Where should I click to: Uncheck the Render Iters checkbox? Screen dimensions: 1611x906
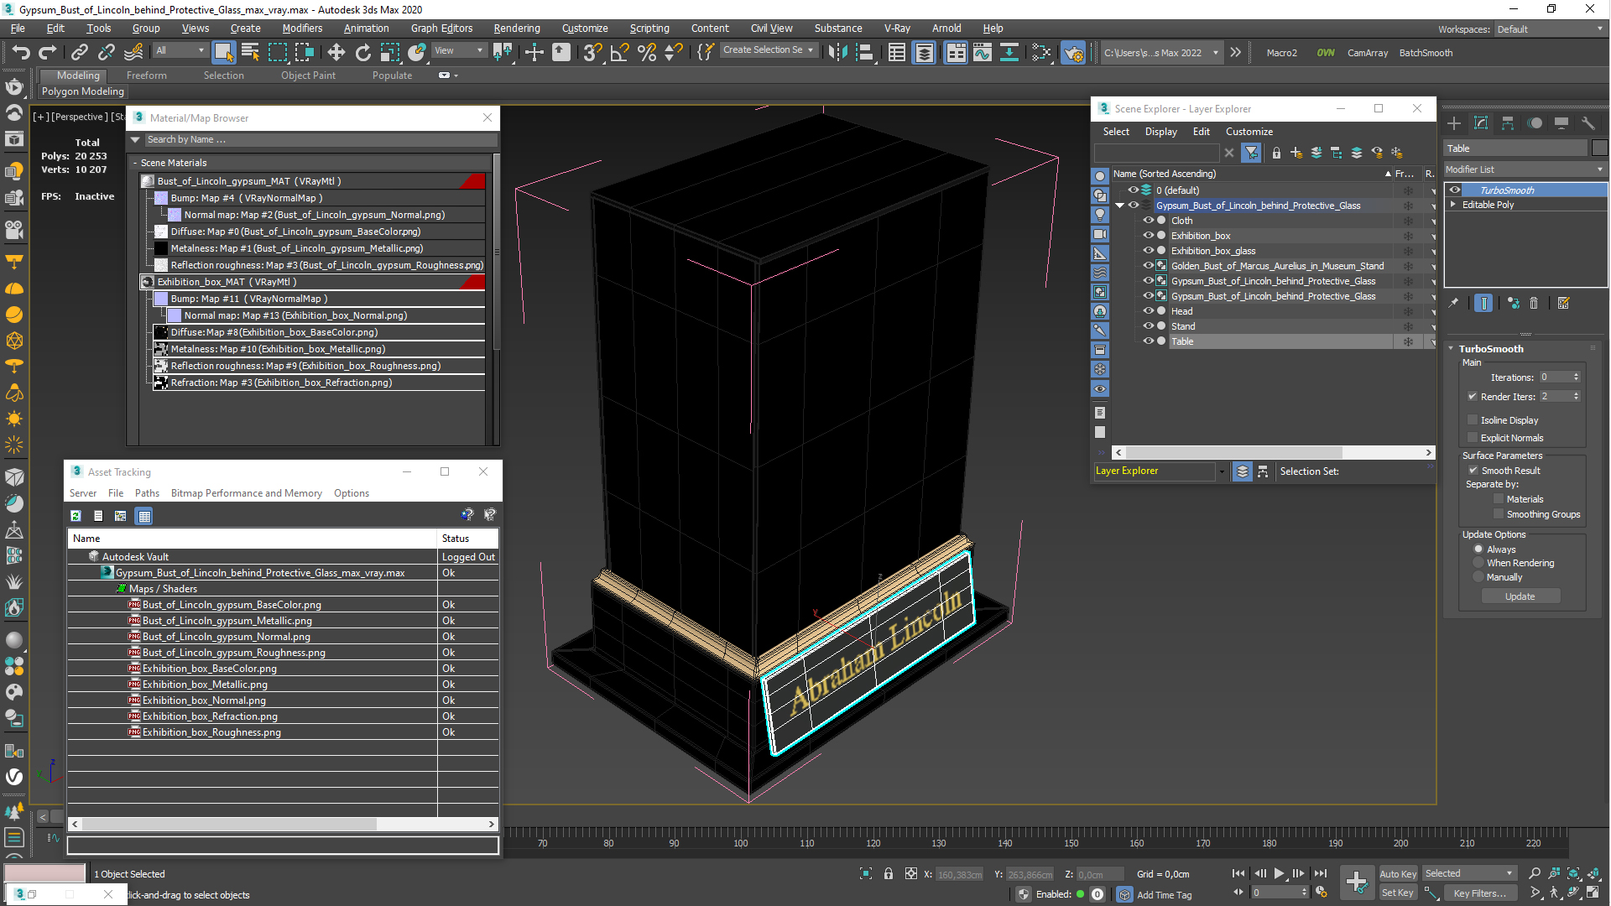coord(1473,397)
